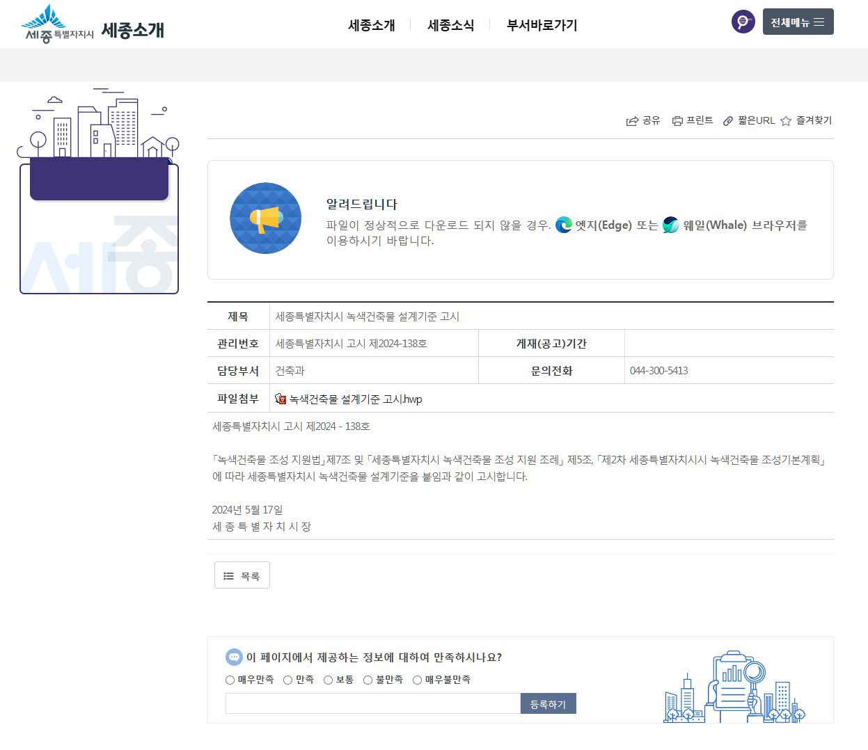Screen dimensions: 868x750
Task: Open the 부서바로가기 top menu
Action: click(542, 25)
